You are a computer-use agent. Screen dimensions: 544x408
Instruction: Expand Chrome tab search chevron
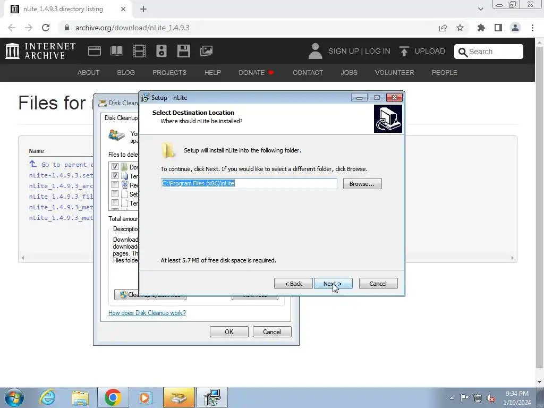click(480, 9)
